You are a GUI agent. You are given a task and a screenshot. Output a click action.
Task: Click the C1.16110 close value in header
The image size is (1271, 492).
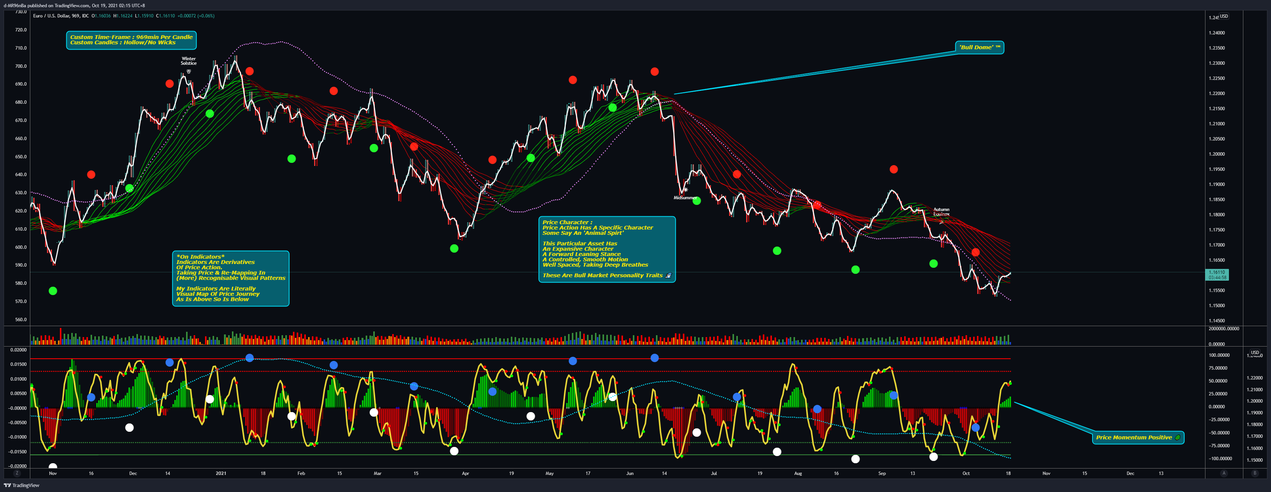pos(165,16)
